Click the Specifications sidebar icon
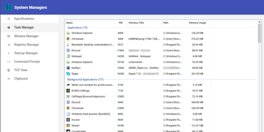The width and height of the screenshot is (264, 132). pyautogui.click(x=8, y=19)
